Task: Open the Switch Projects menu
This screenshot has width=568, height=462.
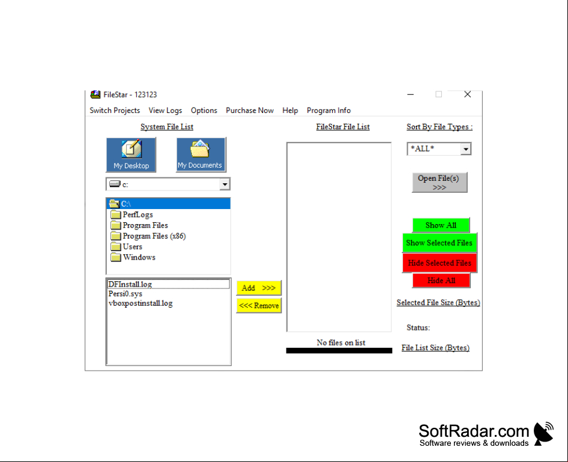Action: pos(115,111)
